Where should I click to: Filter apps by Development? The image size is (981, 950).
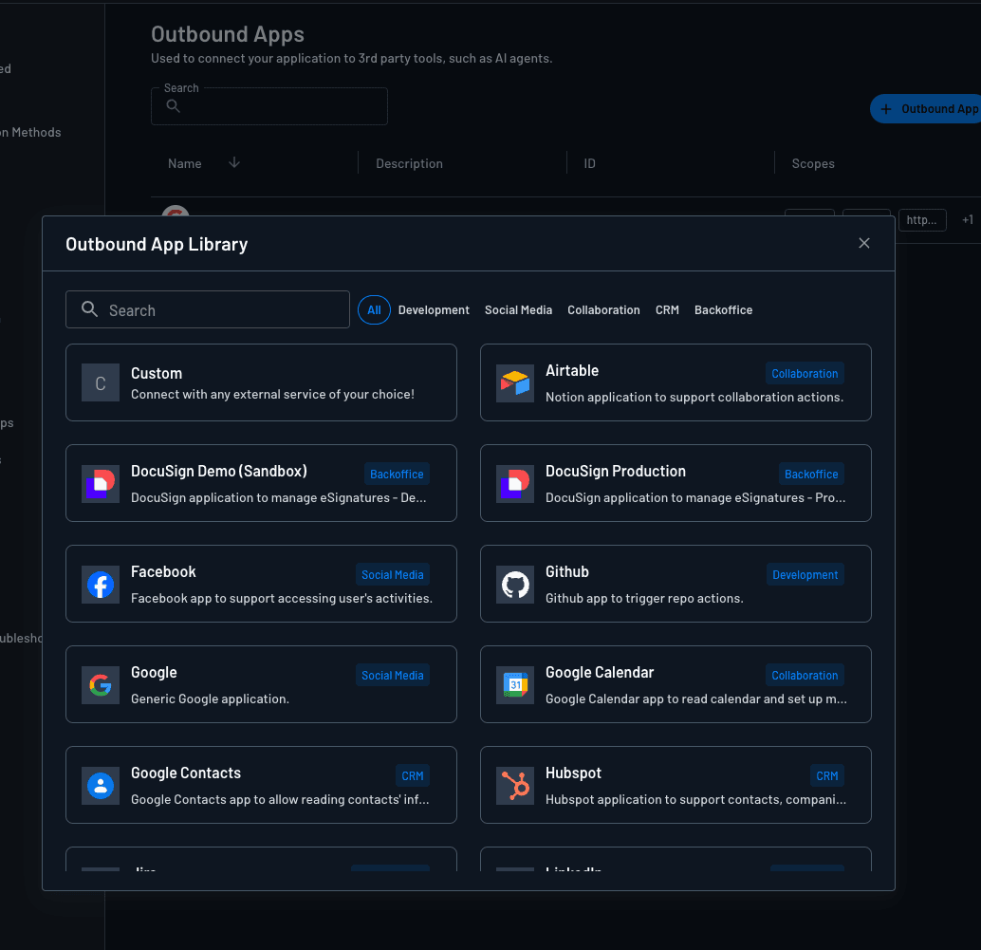434,309
